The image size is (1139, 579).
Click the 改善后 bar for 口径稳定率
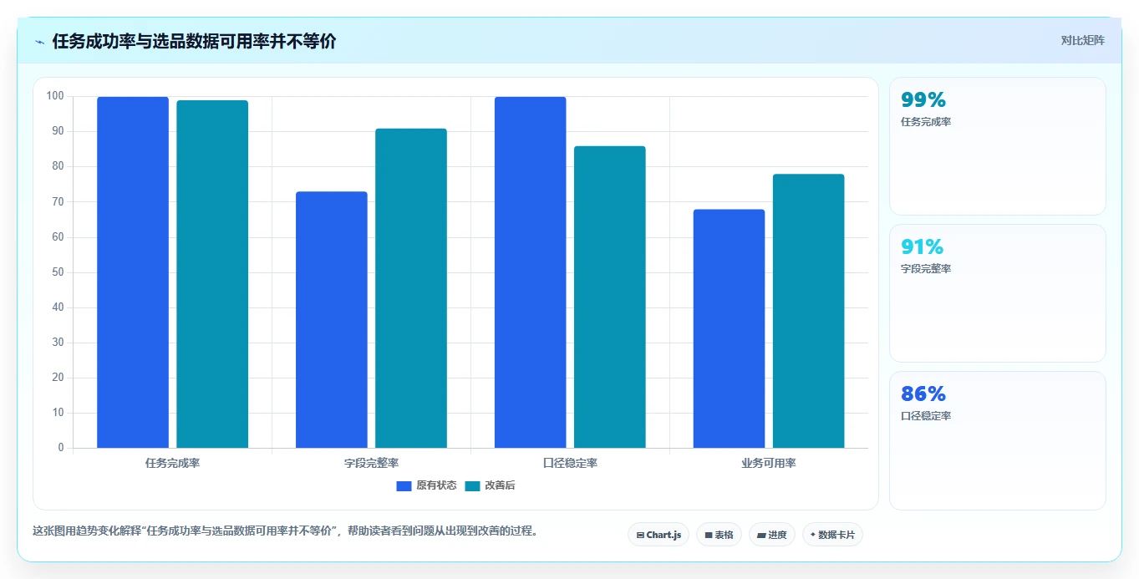pos(610,297)
